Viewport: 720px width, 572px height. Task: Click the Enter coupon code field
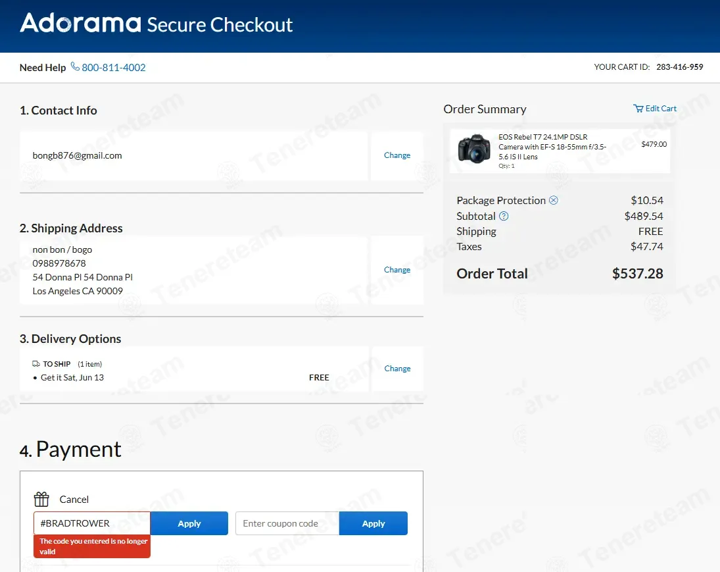point(287,523)
